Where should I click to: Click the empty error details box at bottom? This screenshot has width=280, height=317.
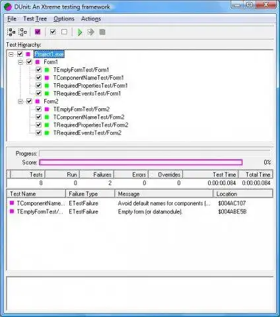[140, 293]
